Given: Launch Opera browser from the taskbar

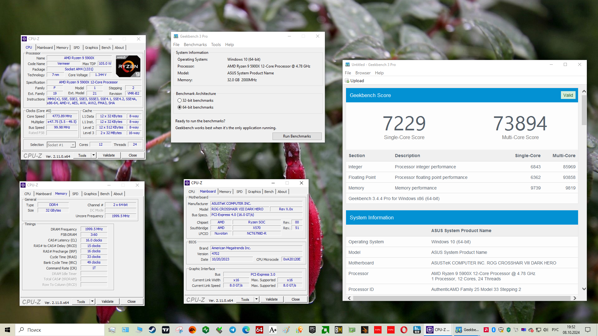Looking at the screenshot, I should coord(404,330).
